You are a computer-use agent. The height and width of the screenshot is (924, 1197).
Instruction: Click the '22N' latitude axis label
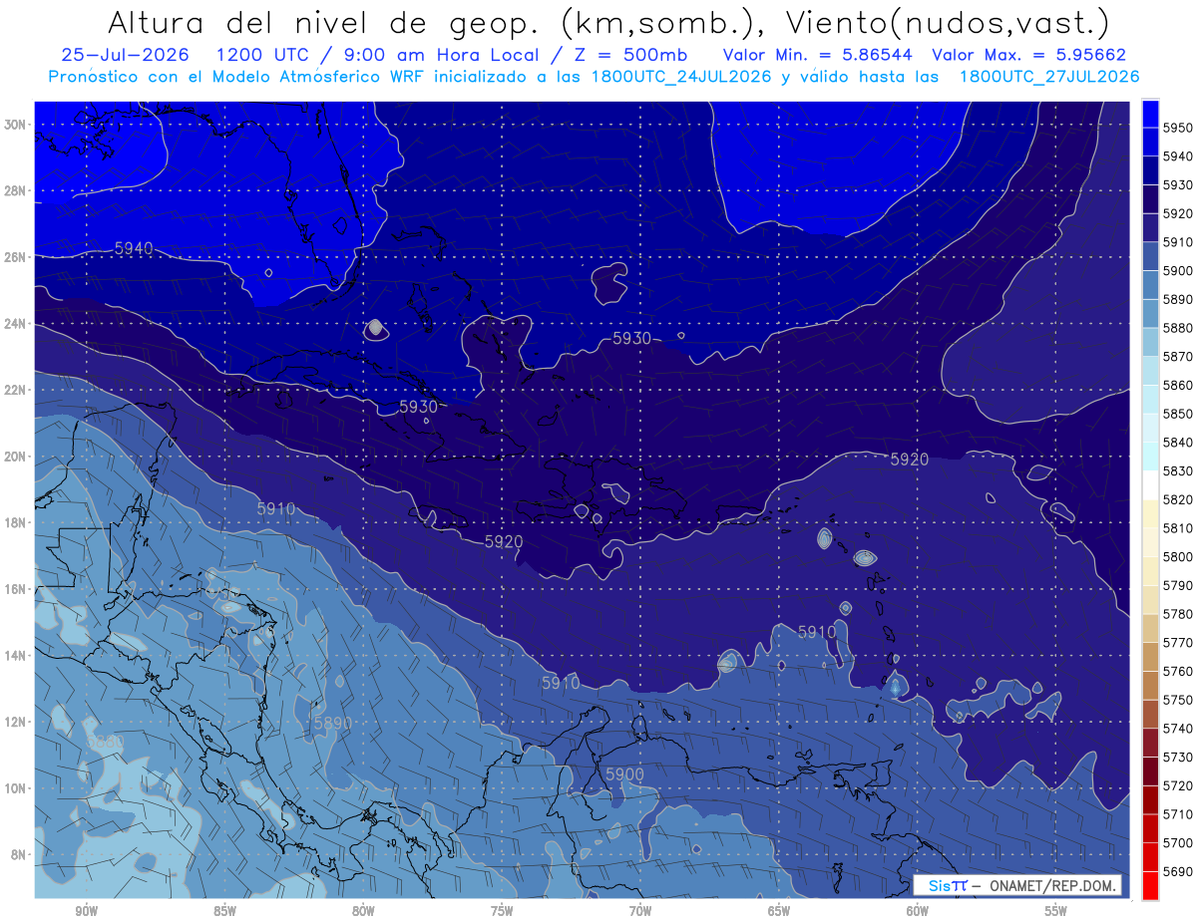[x=16, y=390]
